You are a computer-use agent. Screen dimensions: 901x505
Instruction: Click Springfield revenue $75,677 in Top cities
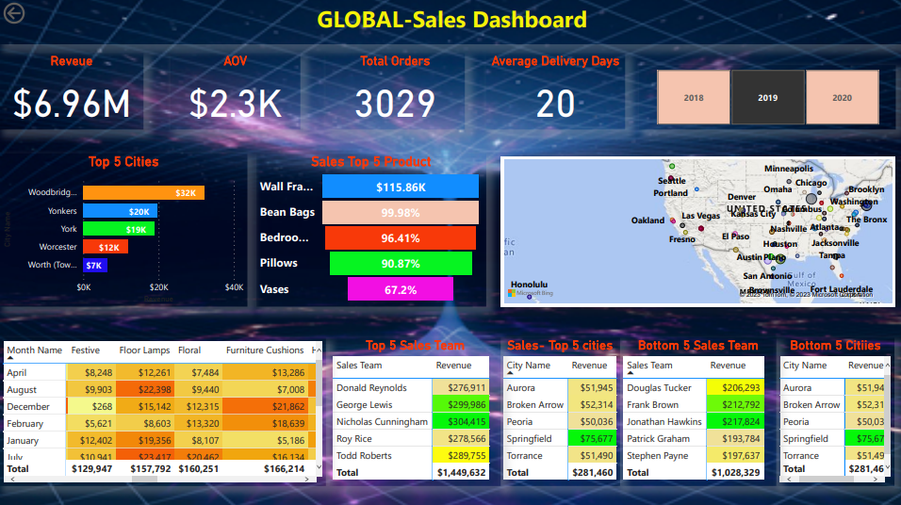click(593, 438)
